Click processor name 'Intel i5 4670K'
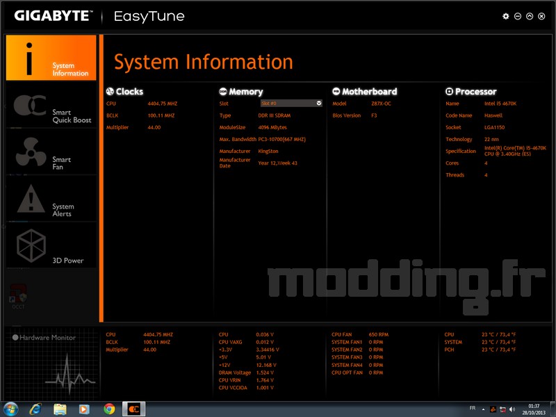This screenshot has height=417, width=556. (x=500, y=104)
